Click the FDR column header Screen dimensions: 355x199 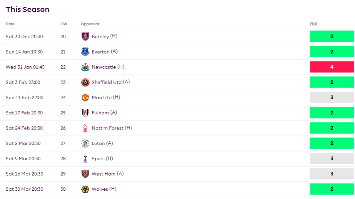313,24
